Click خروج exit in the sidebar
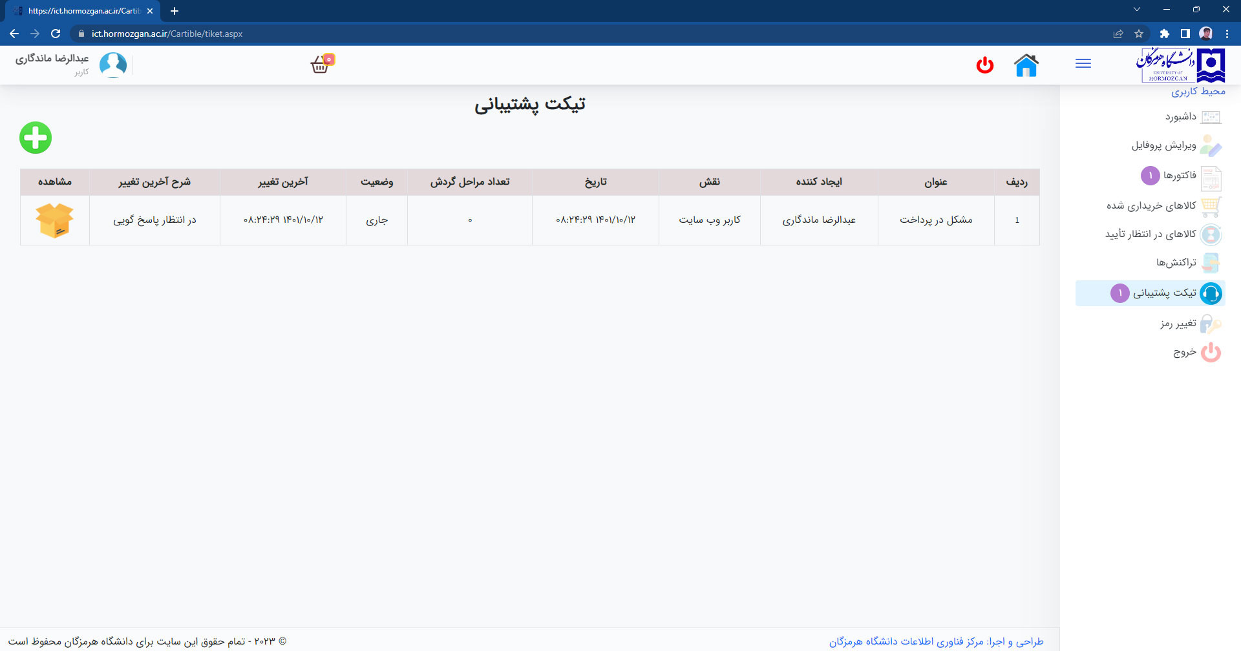Screen dimensions: 1241x651 click(x=1184, y=352)
